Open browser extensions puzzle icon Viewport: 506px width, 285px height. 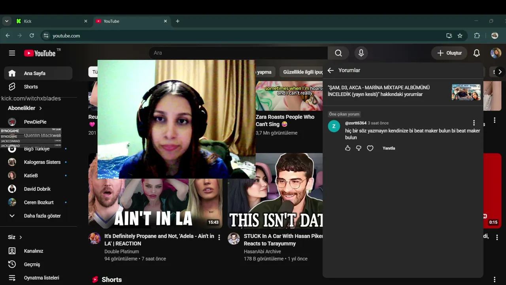(477, 36)
